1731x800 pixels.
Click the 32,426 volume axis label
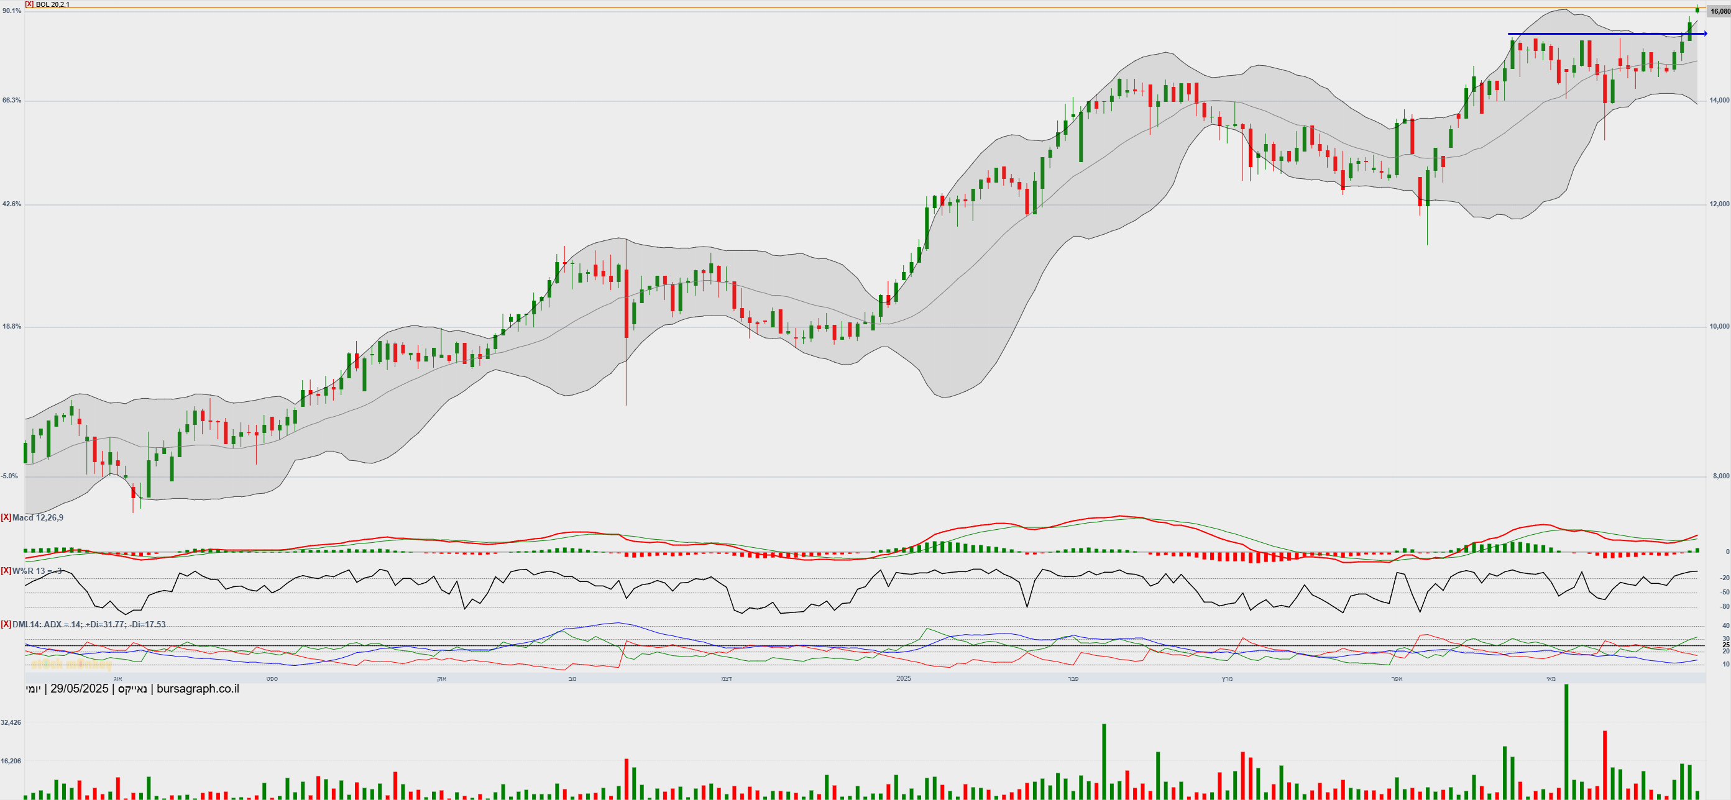[11, 723]
